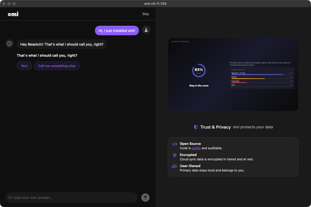This screenshot has height=207, width=311.
Task: Click the 'Hey Beastoin!' message bubble
Action: 62,45
